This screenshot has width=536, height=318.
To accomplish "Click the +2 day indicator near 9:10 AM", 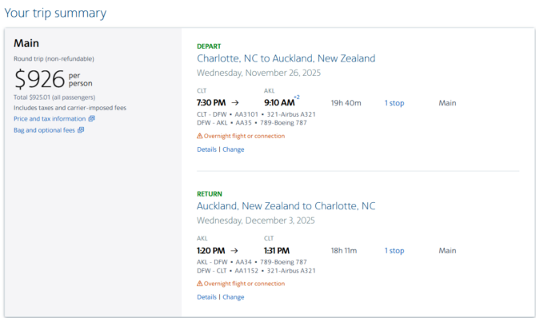I will click(297, 97).
